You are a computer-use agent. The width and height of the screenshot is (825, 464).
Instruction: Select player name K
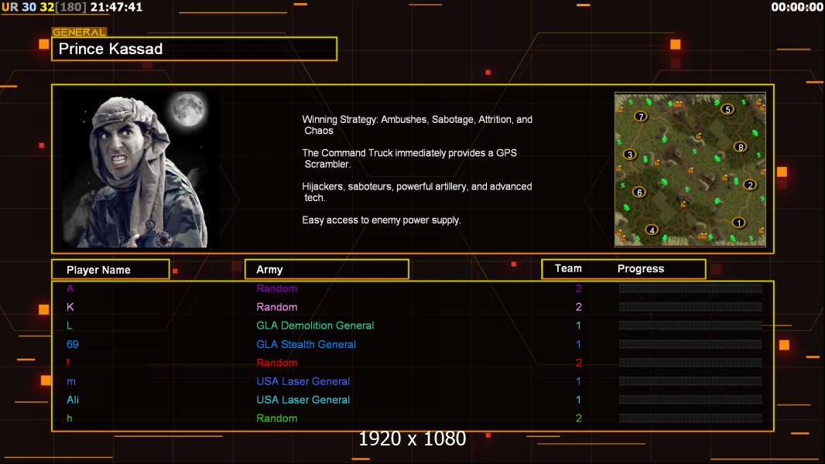point(70,306)
